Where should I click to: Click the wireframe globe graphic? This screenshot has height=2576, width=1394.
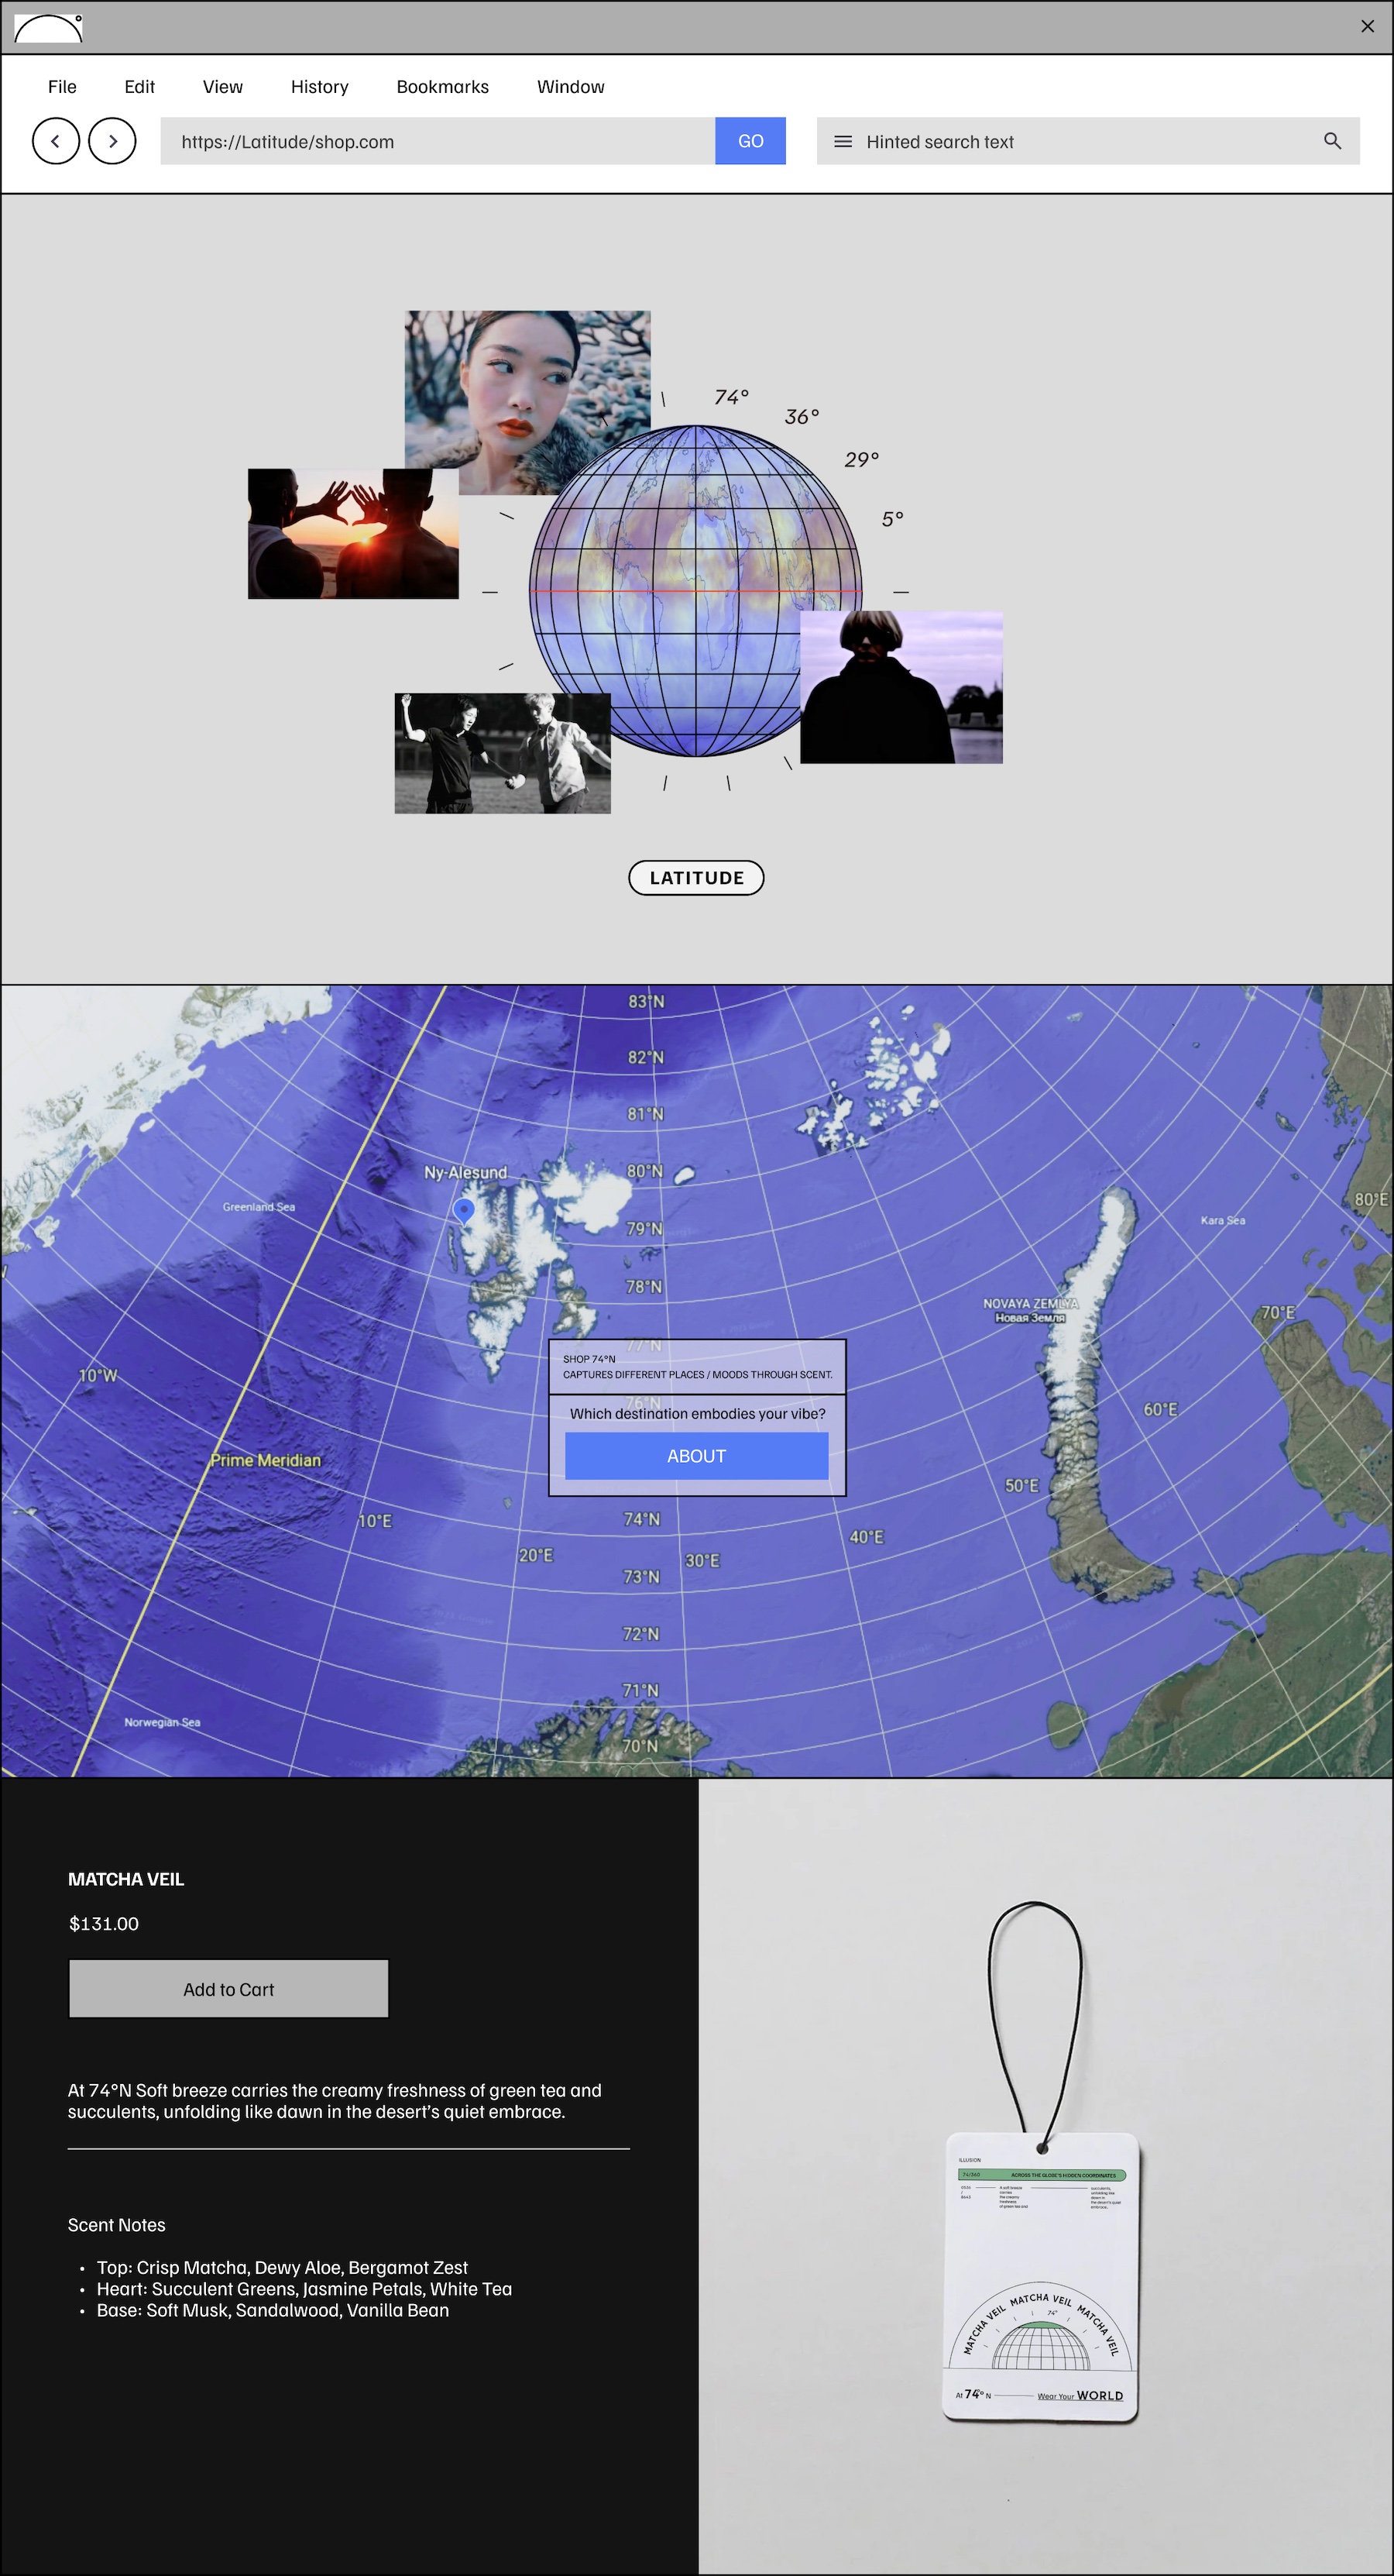[x=695, y=590]
